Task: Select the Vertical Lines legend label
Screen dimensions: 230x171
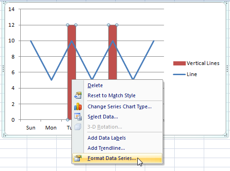Action: click(203, 63)
